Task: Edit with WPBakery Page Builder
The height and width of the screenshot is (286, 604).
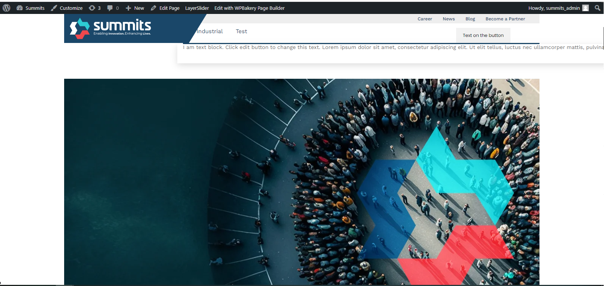Action: 249,8
